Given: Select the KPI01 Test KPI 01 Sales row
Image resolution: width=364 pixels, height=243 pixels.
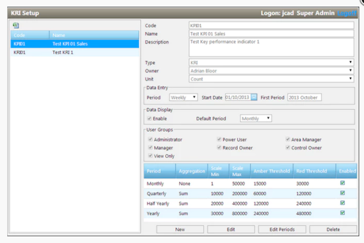Looking at the screenshot, I should [x=75, y=44].
